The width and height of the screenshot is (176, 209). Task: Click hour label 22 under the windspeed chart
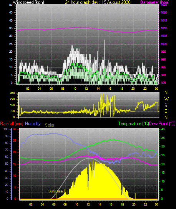click(x=145, y=89)
